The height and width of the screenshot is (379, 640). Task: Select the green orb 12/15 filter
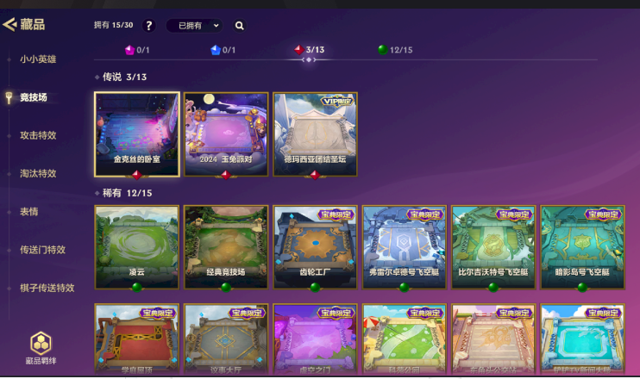pyautogui.click(x=395, y=50)
